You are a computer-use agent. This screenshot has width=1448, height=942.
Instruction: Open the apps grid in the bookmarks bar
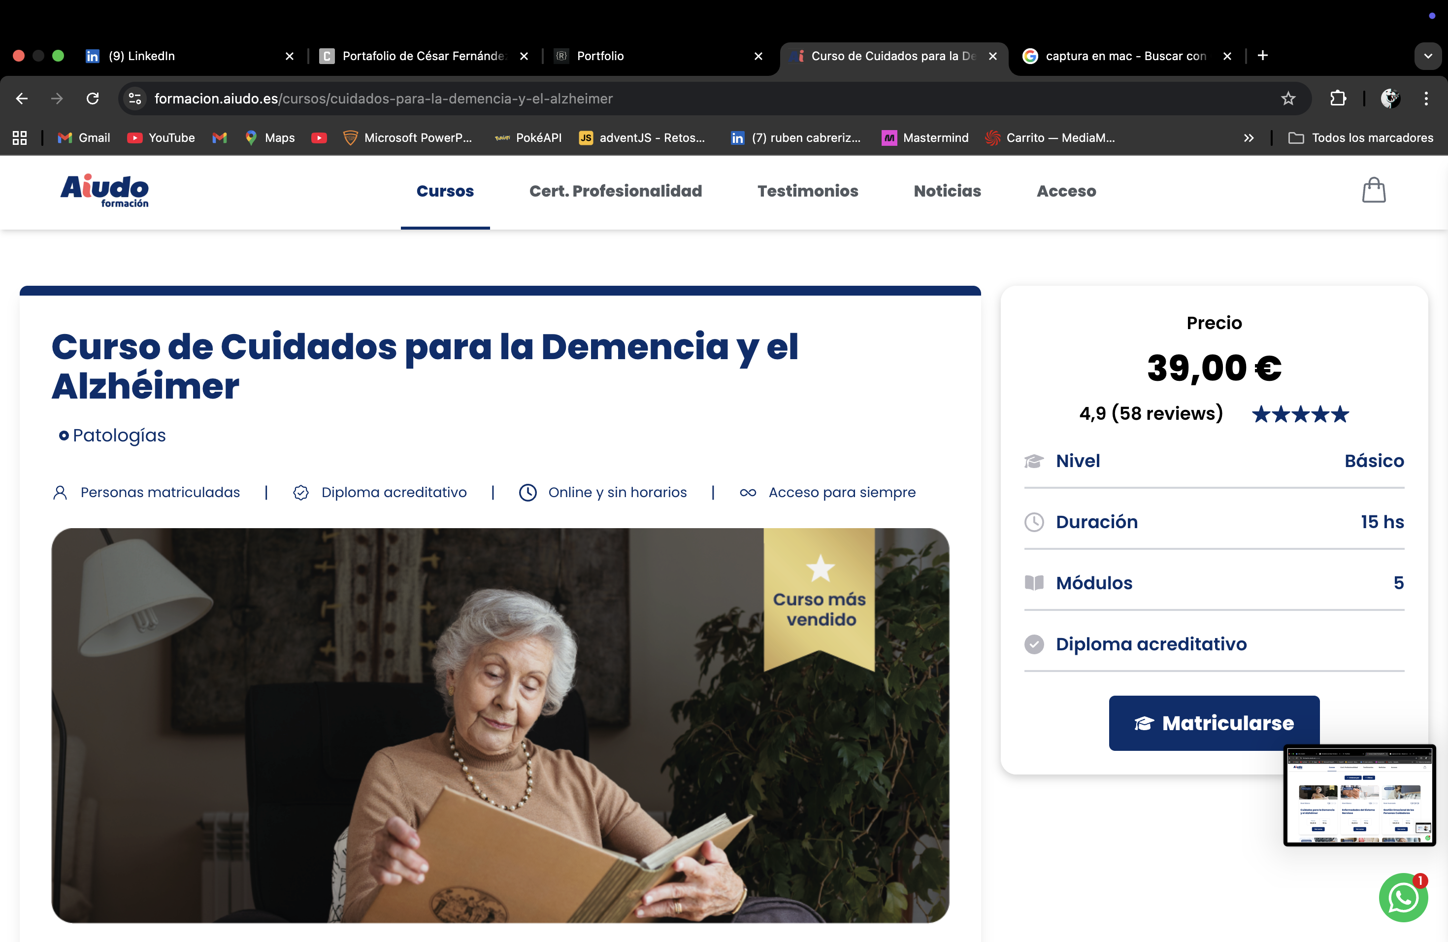click(20, 138)
